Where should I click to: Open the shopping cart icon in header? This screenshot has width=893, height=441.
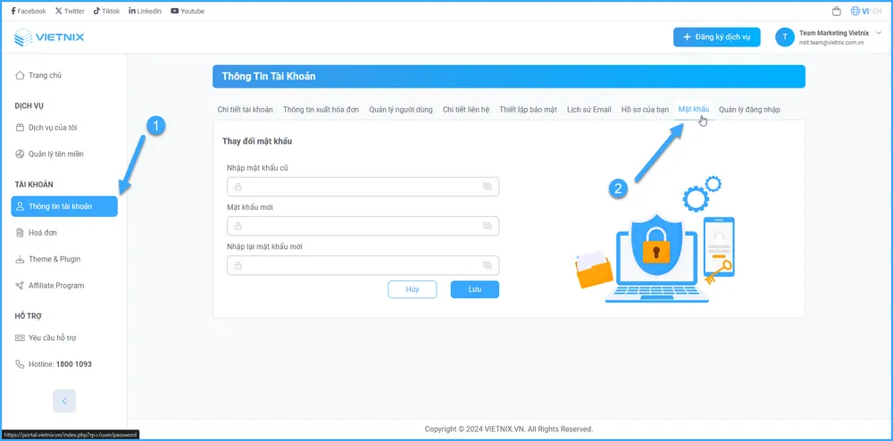(836, 12)
